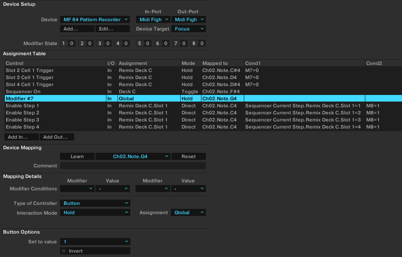Click the Cond2 column header
The width and height of the screenshot is (402, 257).
383,63
